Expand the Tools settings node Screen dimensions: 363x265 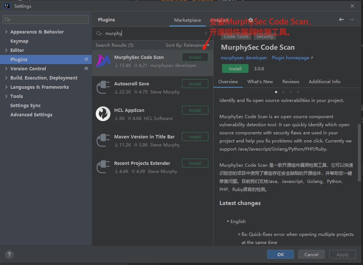(x=6, y=96)
